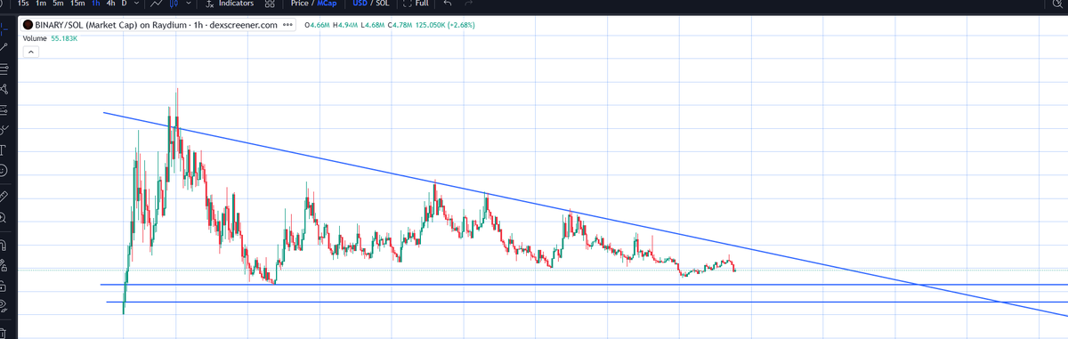Click the clock icon in the top-right corner
The width and height of the screenshot is (1068, 339).
1056,4
